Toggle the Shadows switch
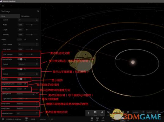164x122 pixels. point(20,79)
